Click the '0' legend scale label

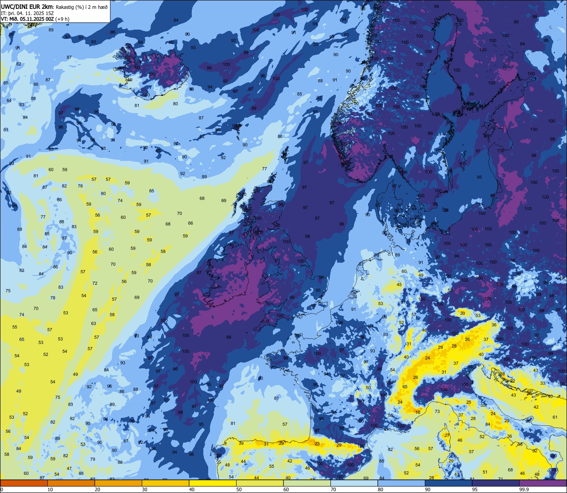2,489
